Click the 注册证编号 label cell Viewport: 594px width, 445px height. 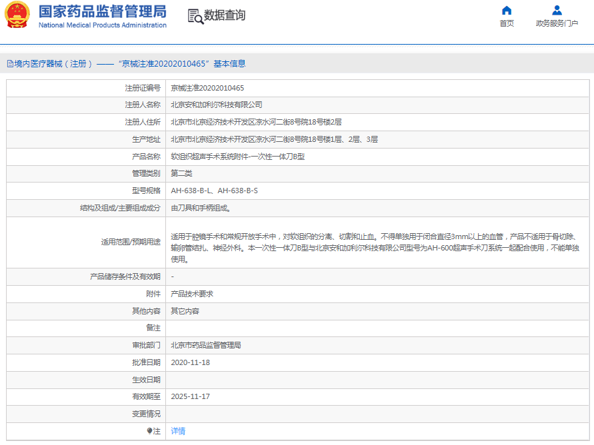click(86, 88)
